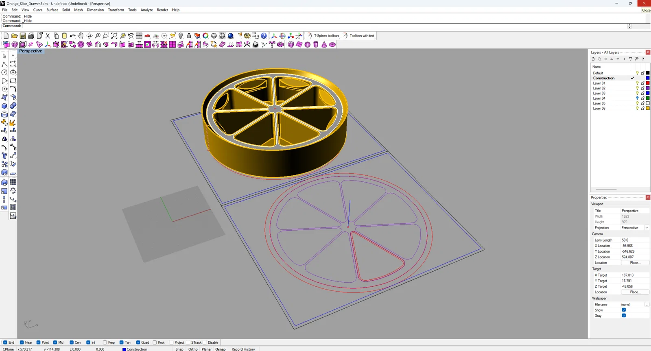Click the Place button for camera location
Image resolution: width=651 pixels, height=351 pixels.
point(634,263)
